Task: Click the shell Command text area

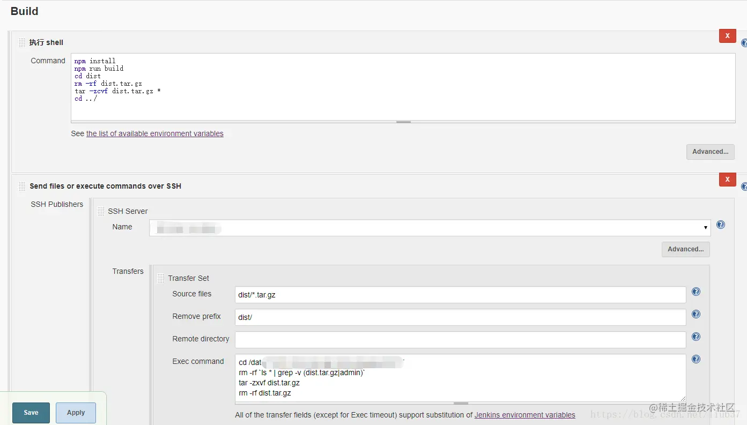Action: click(403, 87)
